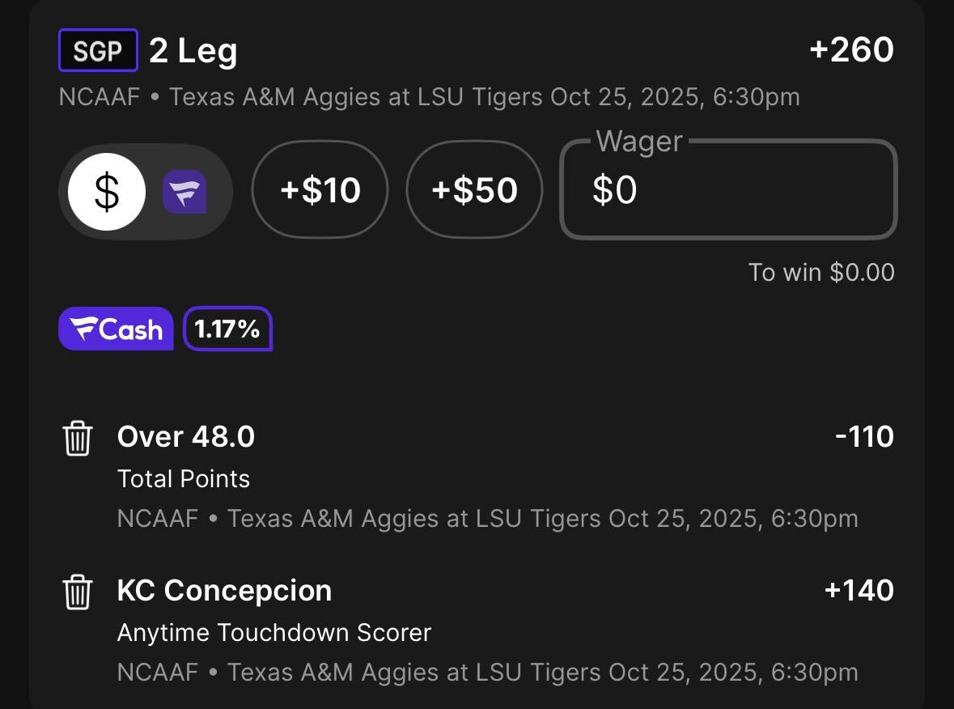Click the Anytime Touchdown Scorer market label
Viewport: 954px width, 709px height.
pos(274,633)
